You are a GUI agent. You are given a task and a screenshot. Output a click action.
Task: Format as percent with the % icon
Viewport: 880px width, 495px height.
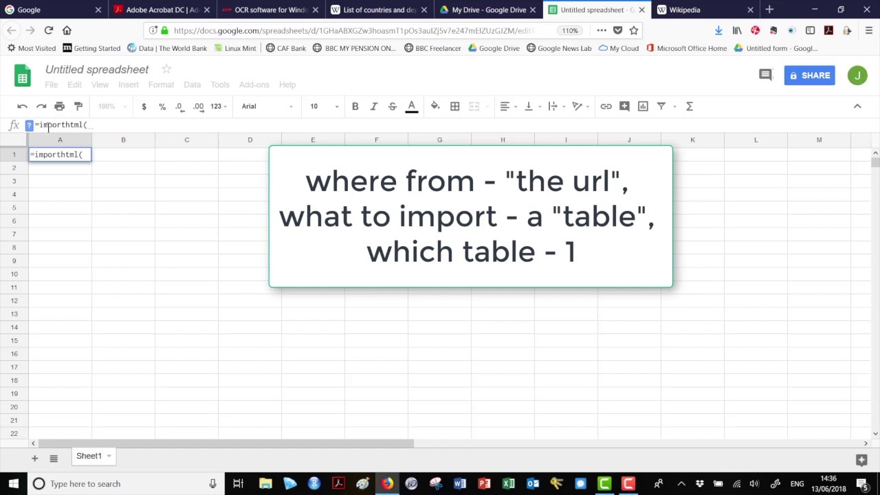162,106
